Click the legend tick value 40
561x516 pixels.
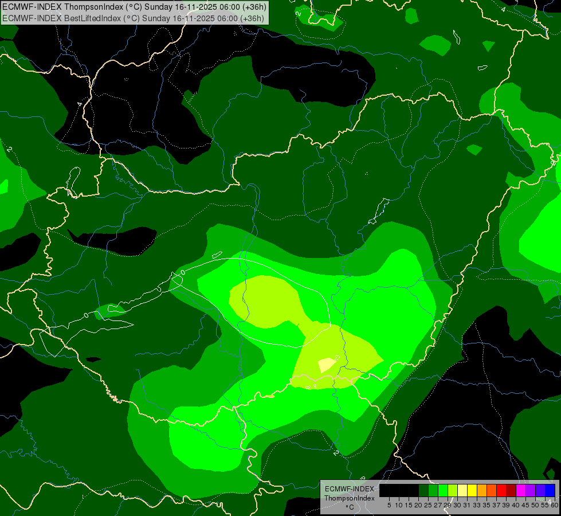[x=515, y=505]
